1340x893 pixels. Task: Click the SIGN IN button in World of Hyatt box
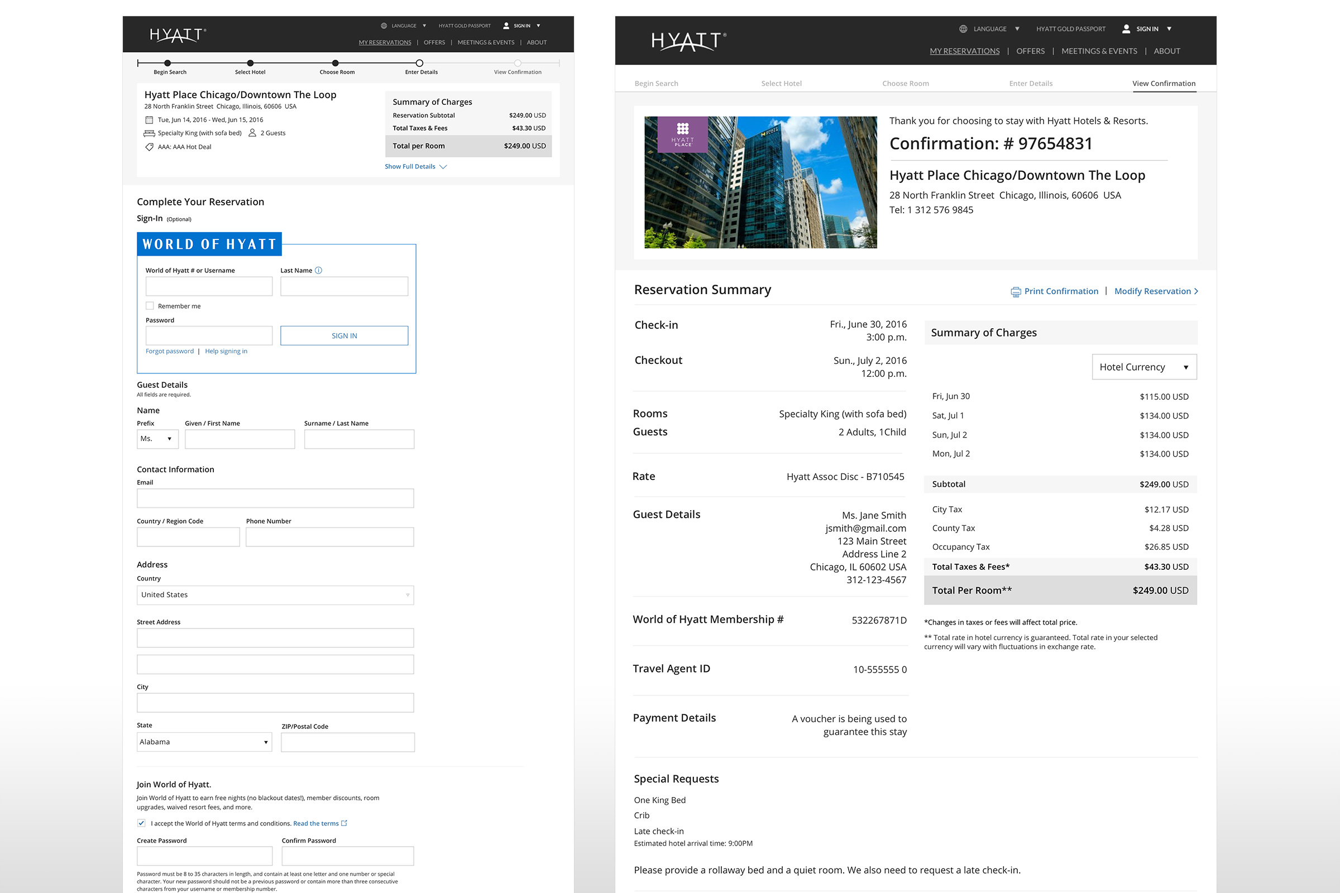point(344,336)
